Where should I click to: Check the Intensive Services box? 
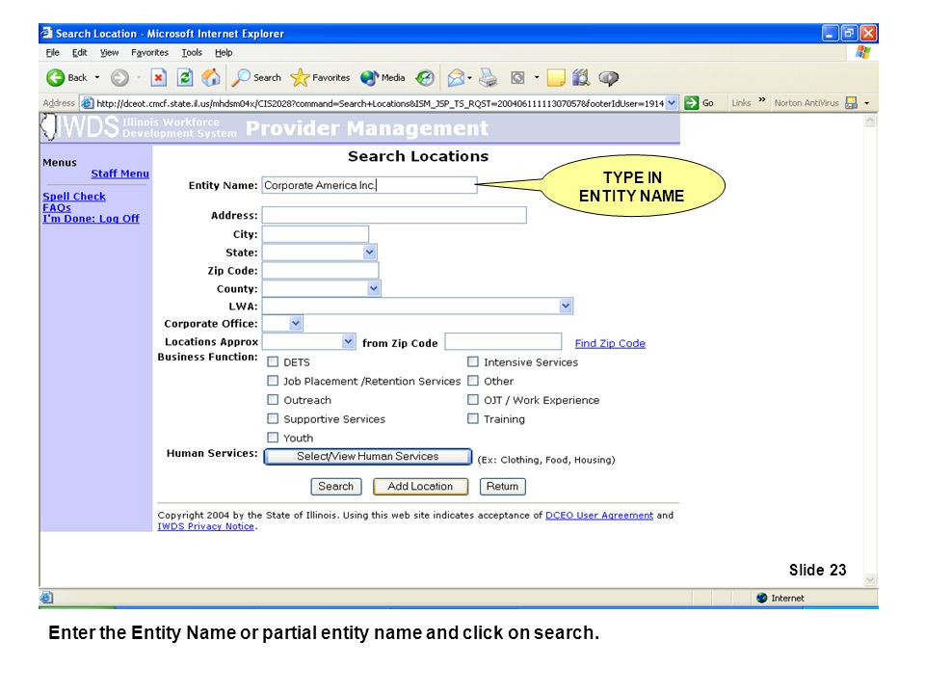point(472,361)
